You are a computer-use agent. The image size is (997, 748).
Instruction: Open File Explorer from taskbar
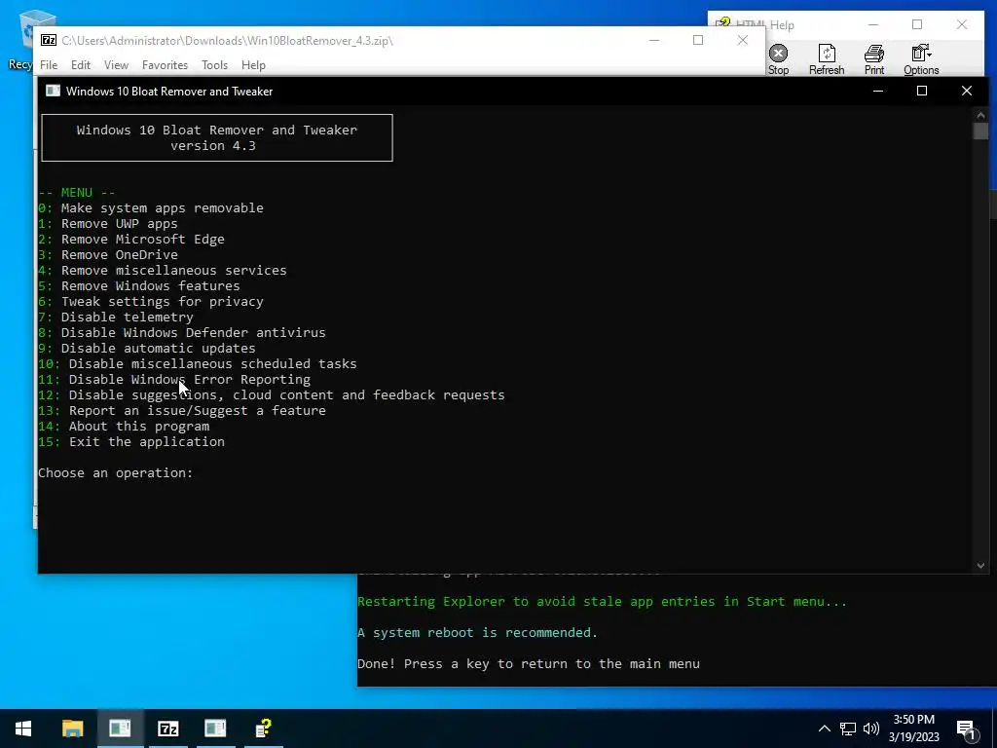[x=72, y=729]
